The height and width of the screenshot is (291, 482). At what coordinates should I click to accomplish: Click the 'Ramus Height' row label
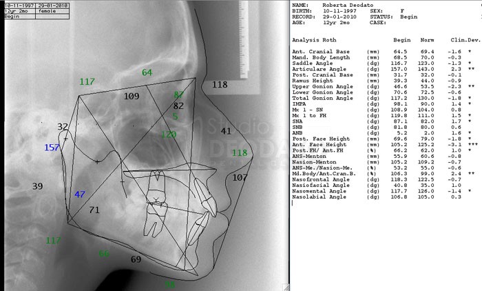click(312, 81)
